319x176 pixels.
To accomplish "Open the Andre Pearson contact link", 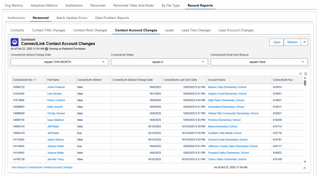I will pos(56,87).
